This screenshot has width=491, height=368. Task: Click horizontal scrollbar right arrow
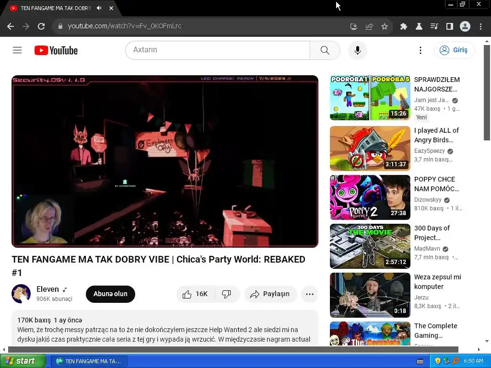point(479,349)
